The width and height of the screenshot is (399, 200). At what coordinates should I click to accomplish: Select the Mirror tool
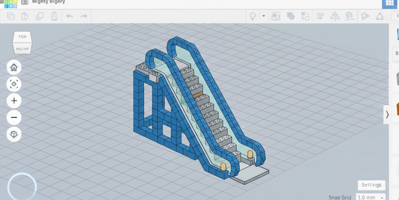(x=335, y=16)
